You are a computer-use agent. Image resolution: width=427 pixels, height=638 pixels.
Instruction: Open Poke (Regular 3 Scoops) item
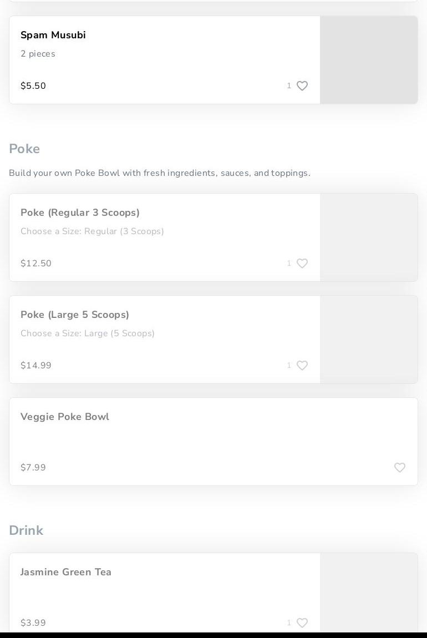tap(80, 212)
